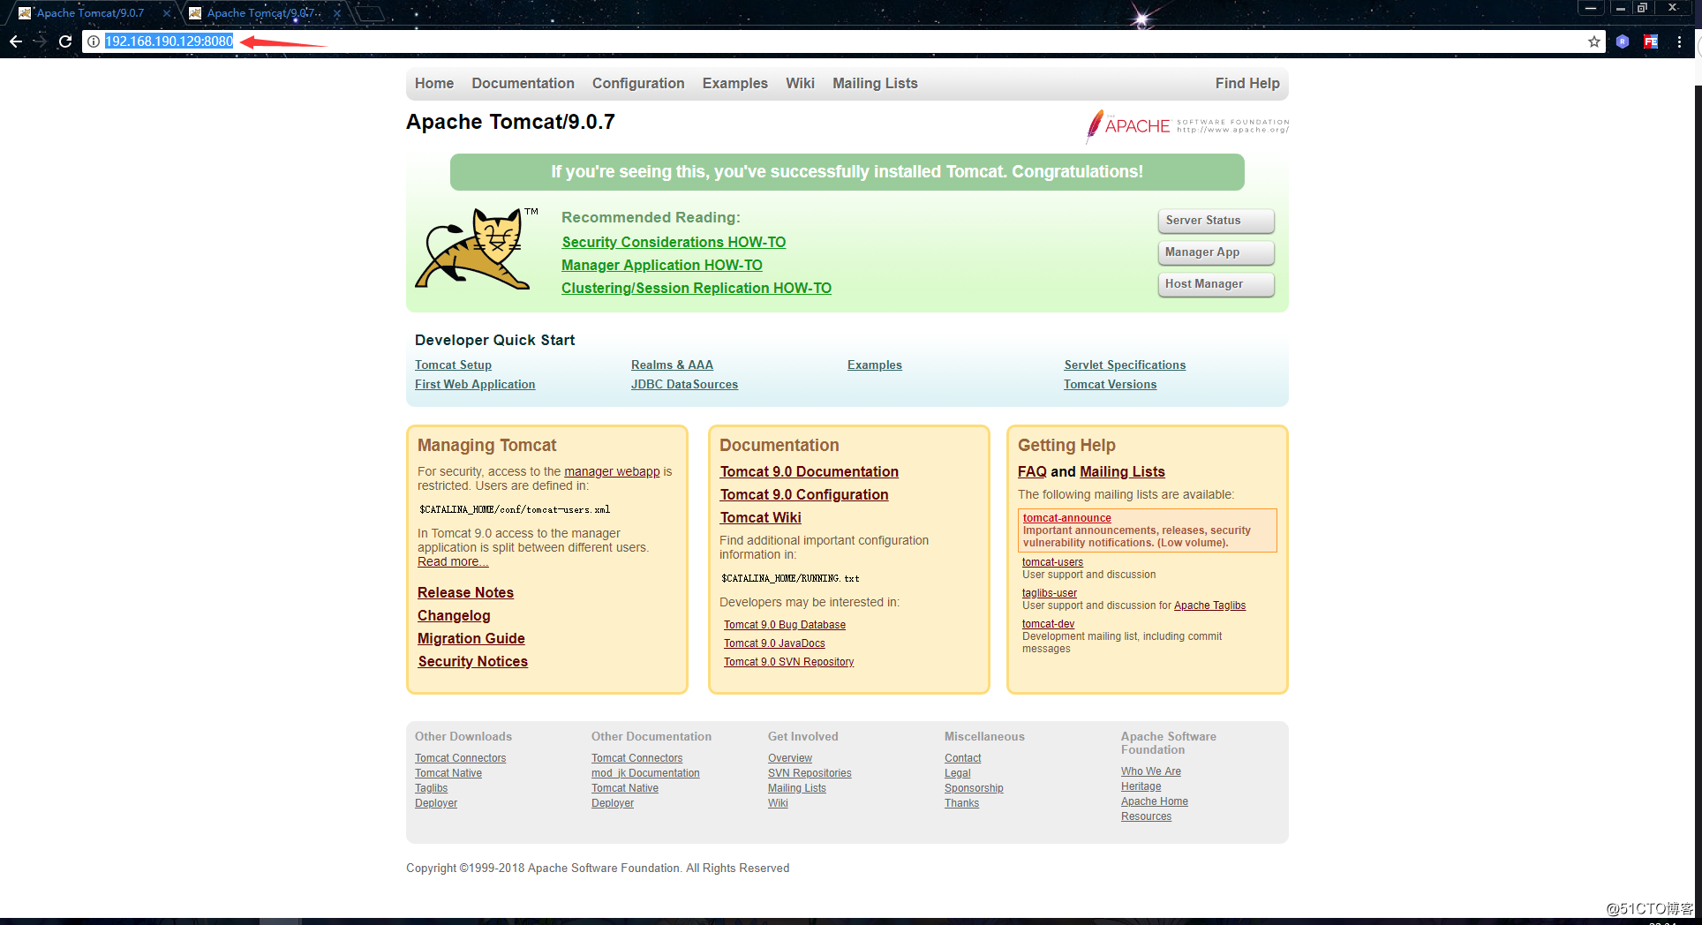Click the blue round extension icon
1702x925 pixels.
click(1623, 41)
